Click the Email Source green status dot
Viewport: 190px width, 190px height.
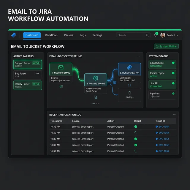[x=173, y=63]
